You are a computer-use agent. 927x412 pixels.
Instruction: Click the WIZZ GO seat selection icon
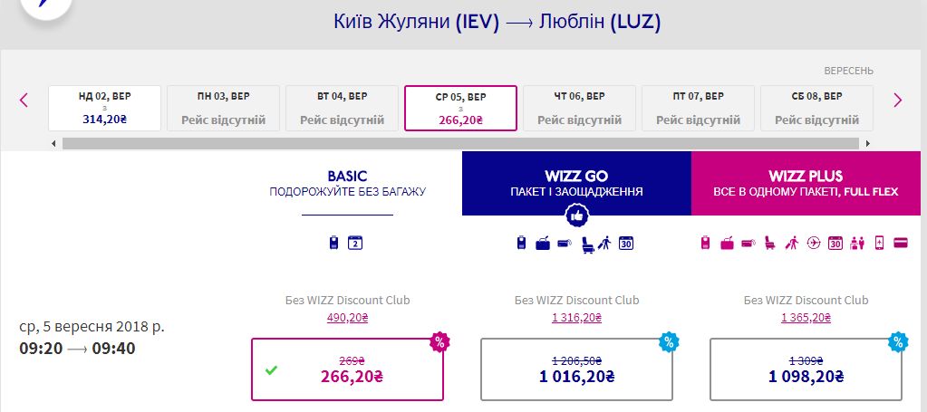585,243
